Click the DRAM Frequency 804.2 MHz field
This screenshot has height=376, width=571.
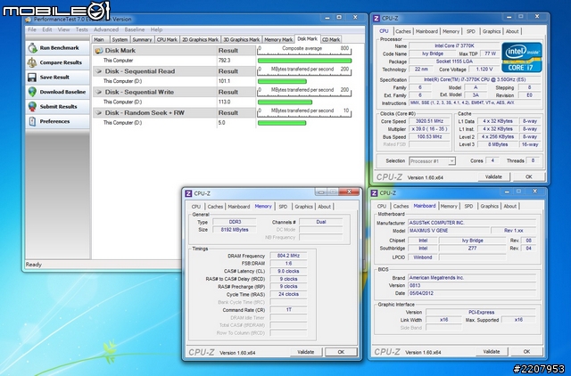(x=288, y=256)
